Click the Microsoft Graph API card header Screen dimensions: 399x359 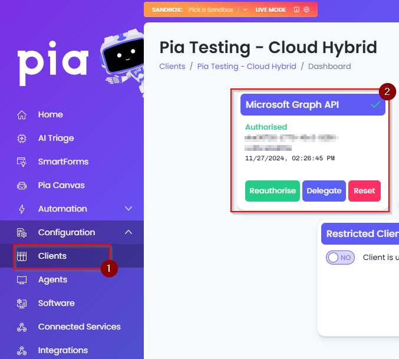click(313, 104)
